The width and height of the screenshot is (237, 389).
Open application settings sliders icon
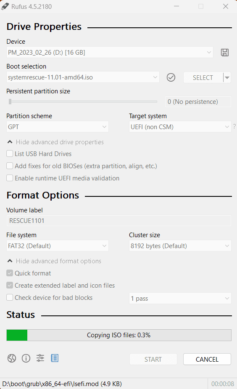40,358
